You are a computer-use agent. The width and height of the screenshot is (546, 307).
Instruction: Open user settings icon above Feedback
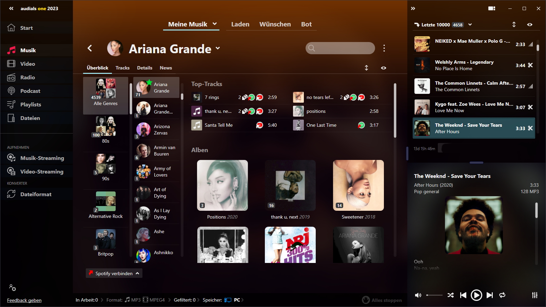pyautogui.click(x=13, y=288)
